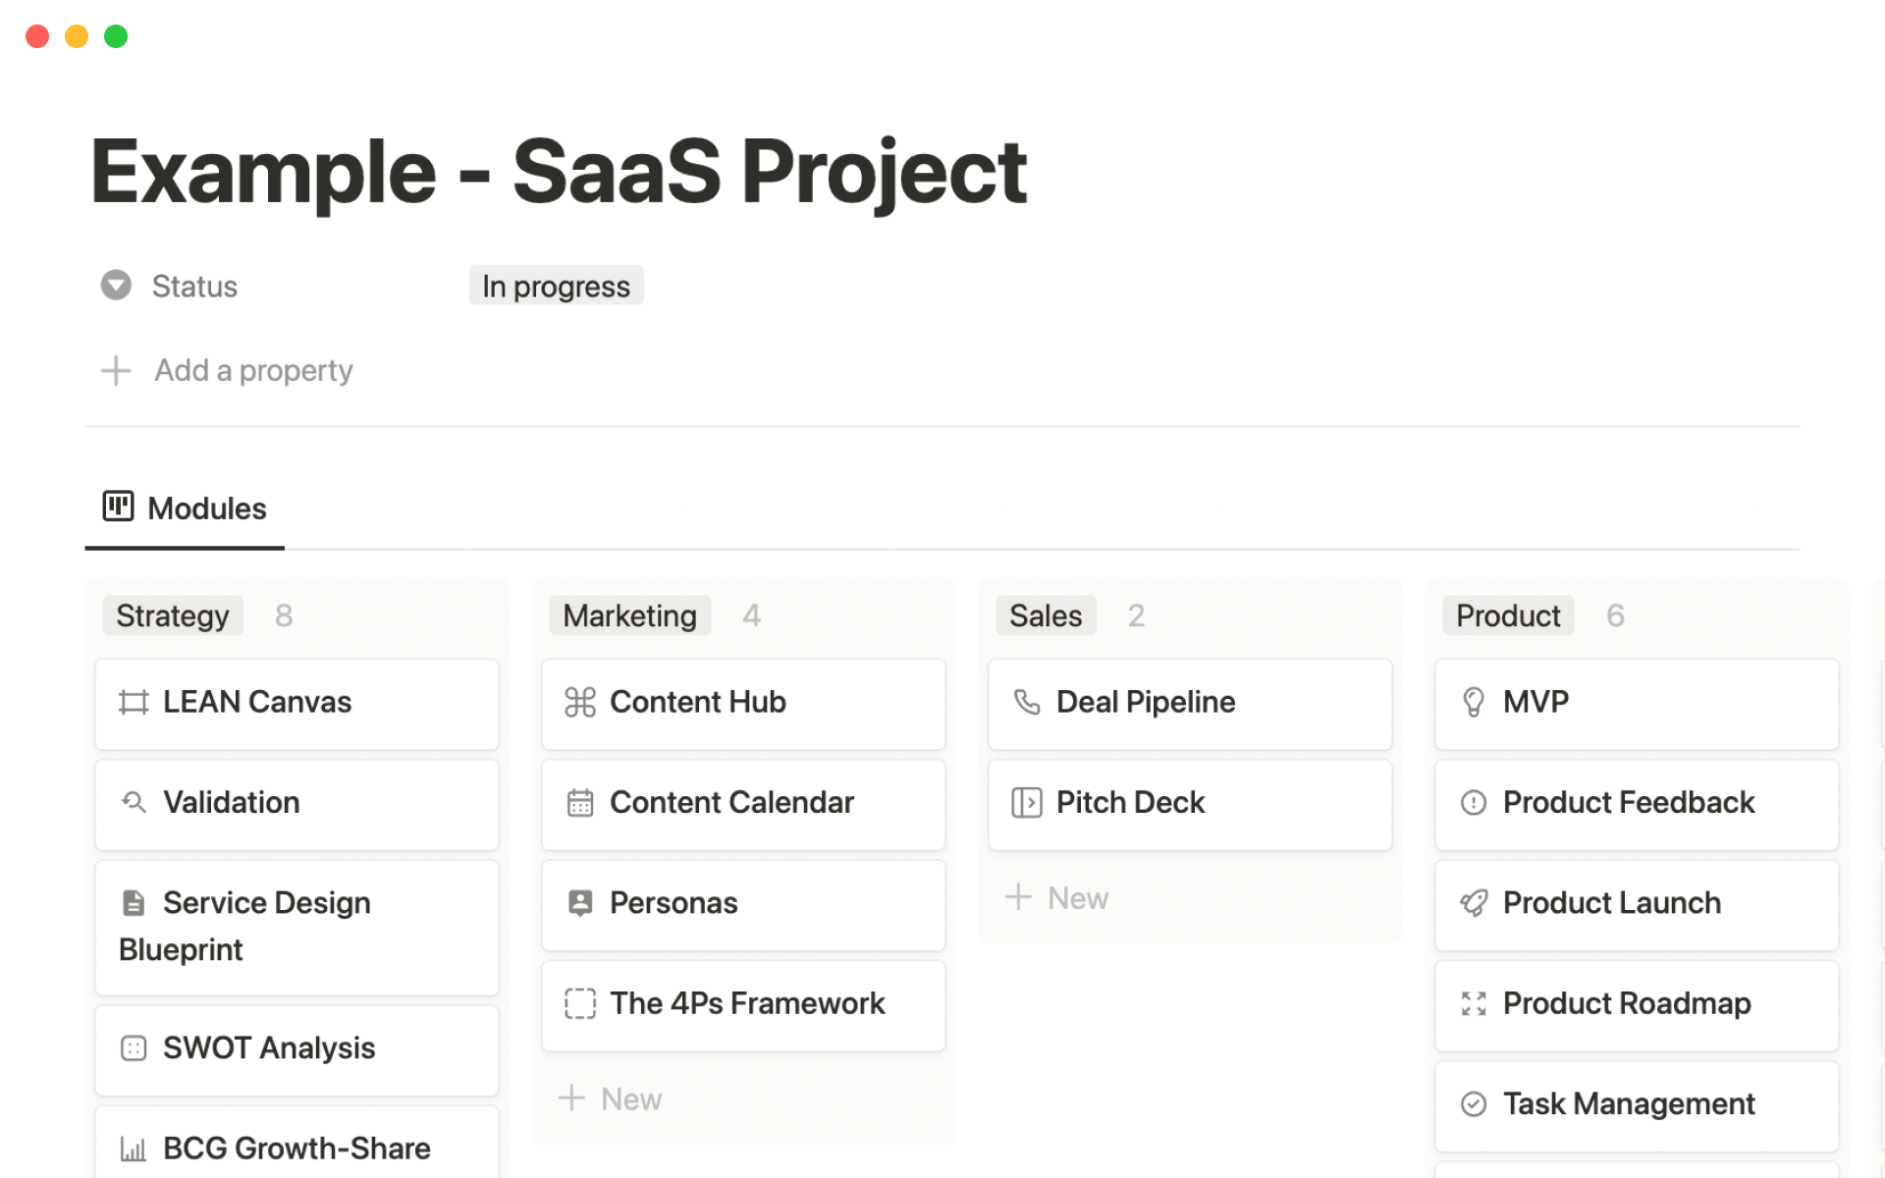The height and width of the screenshot is (1178, 1885).
Task: Switch to the Modules board tab
Action: point(185,509)
